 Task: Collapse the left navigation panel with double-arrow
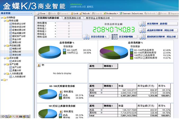[x=31, y=13]
